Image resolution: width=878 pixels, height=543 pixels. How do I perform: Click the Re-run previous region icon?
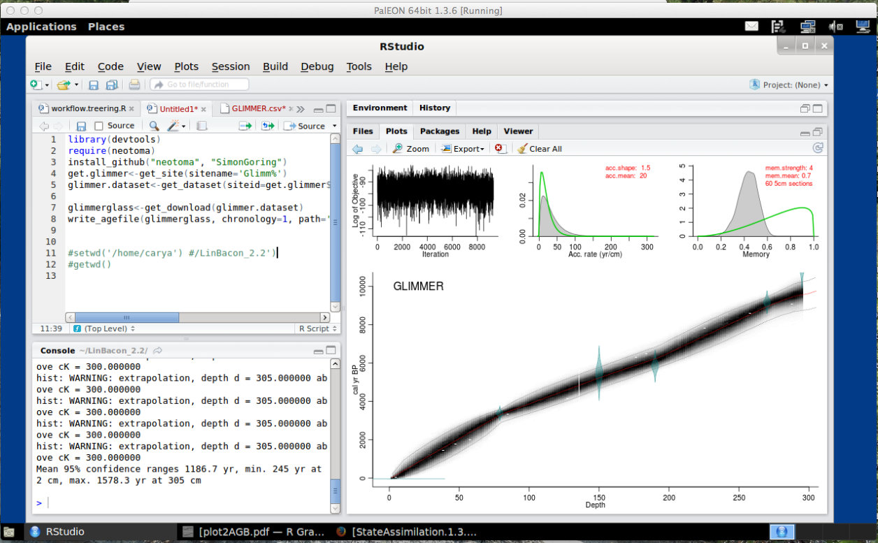268,126
